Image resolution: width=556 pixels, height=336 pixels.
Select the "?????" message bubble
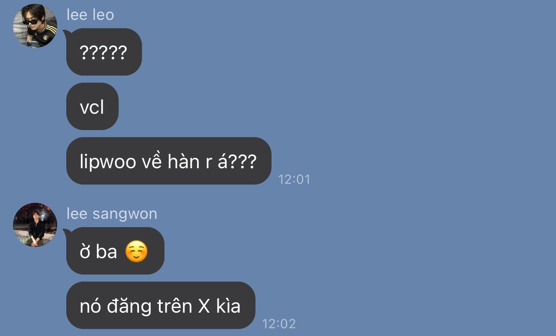click(104, 52)
